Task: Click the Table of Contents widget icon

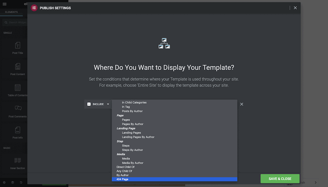Action: pos(18,88)
